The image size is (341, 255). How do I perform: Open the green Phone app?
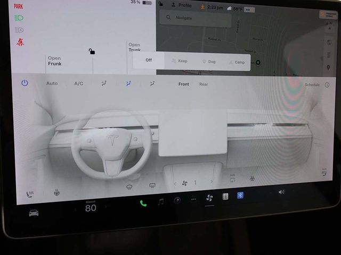click(x=143, y=203)
